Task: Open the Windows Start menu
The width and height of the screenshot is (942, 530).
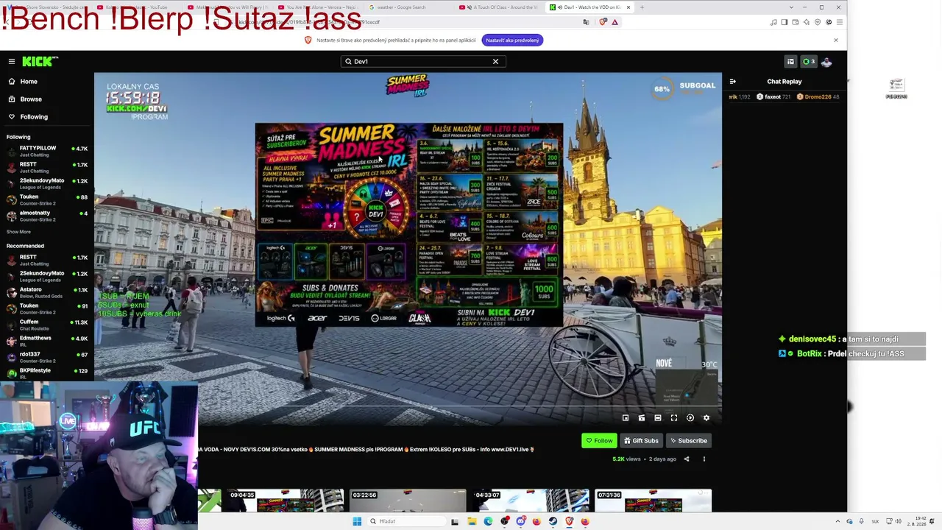Action: point(357,521)
